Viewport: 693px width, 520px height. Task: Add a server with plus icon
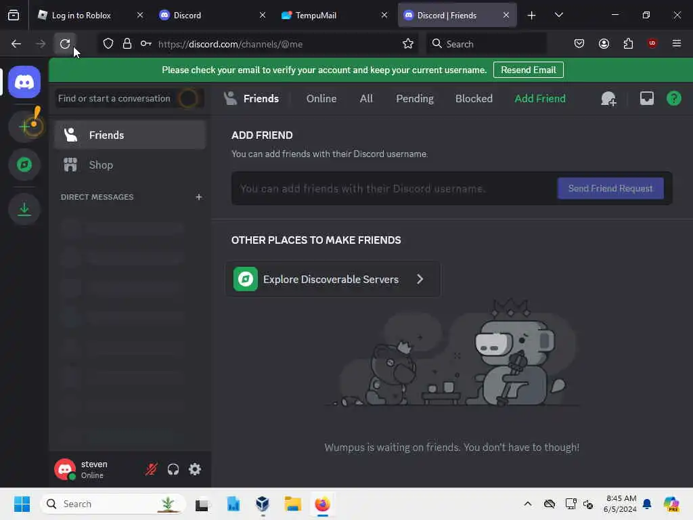[x=24, y=127]
